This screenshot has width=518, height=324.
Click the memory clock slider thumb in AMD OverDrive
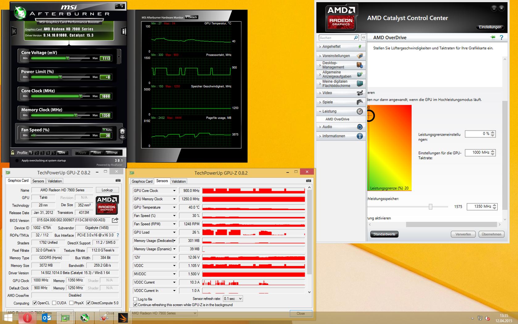point(430,207)
